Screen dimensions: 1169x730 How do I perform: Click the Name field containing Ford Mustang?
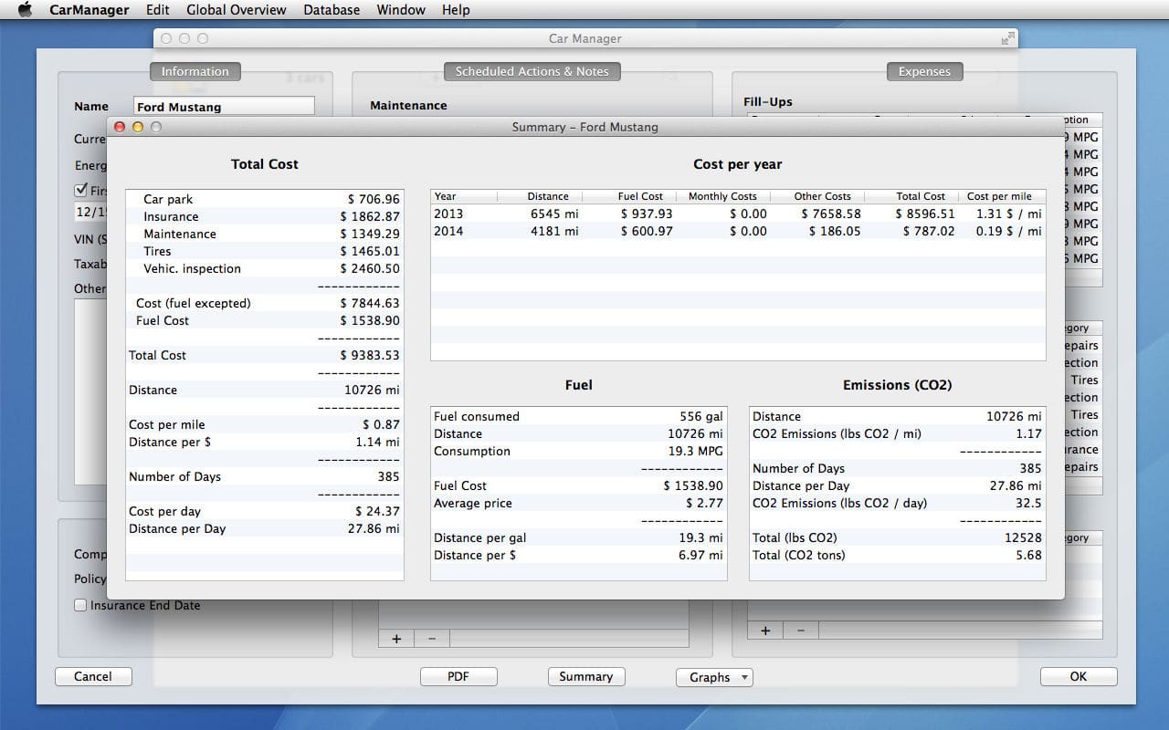pyautogui.click(x=224, y=107)
